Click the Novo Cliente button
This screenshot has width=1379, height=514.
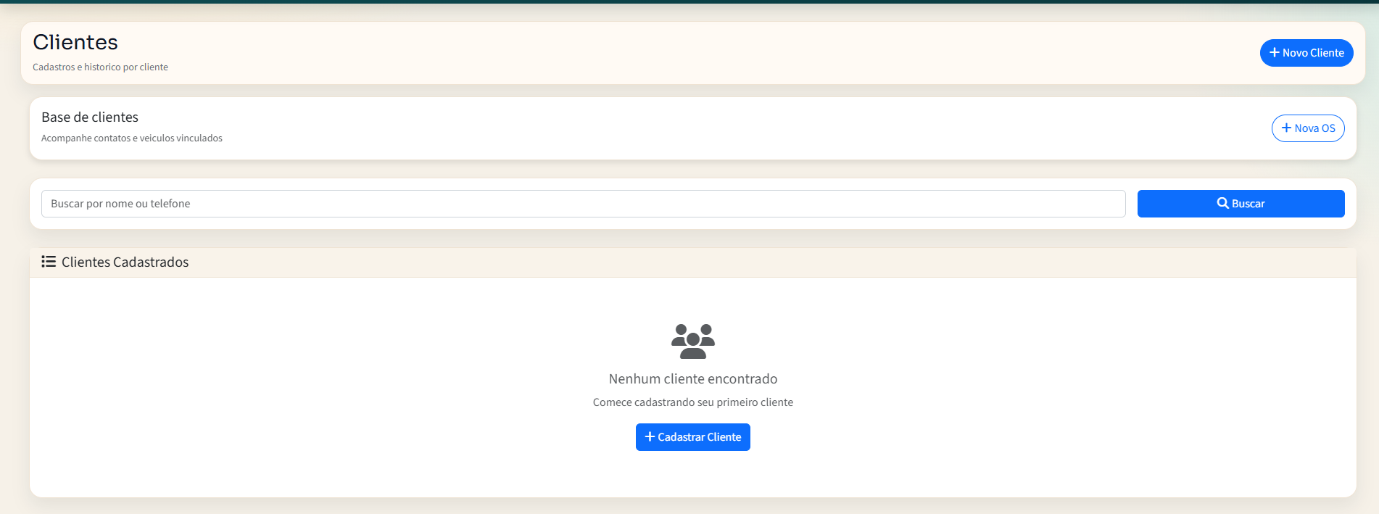tap(1306, 53)
